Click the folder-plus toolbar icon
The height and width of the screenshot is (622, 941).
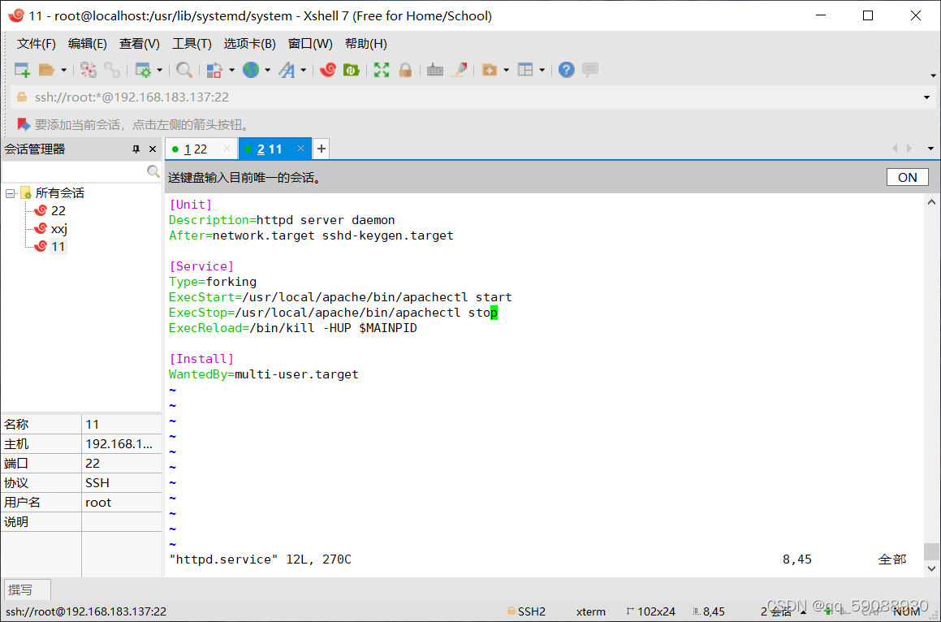pos(490,71)
